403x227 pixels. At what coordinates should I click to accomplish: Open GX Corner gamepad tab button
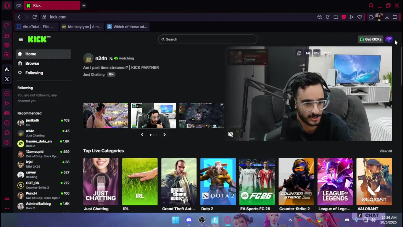19,6
